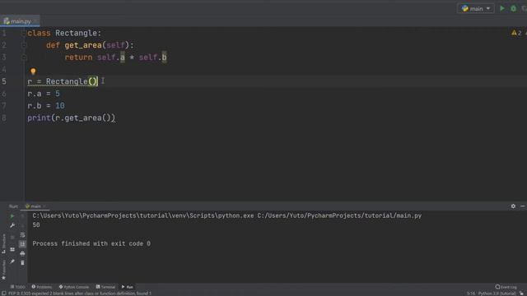Click 'print(r.get_area())' code line
527x296 pixels.
(72, 118)
